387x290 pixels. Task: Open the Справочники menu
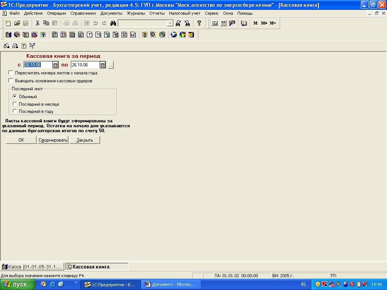[83, 13]
